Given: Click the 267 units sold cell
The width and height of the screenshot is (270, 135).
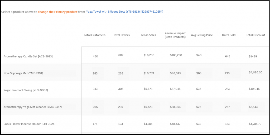Looking at the screenshot, I should pyautogui.click(x=227, y=107).
